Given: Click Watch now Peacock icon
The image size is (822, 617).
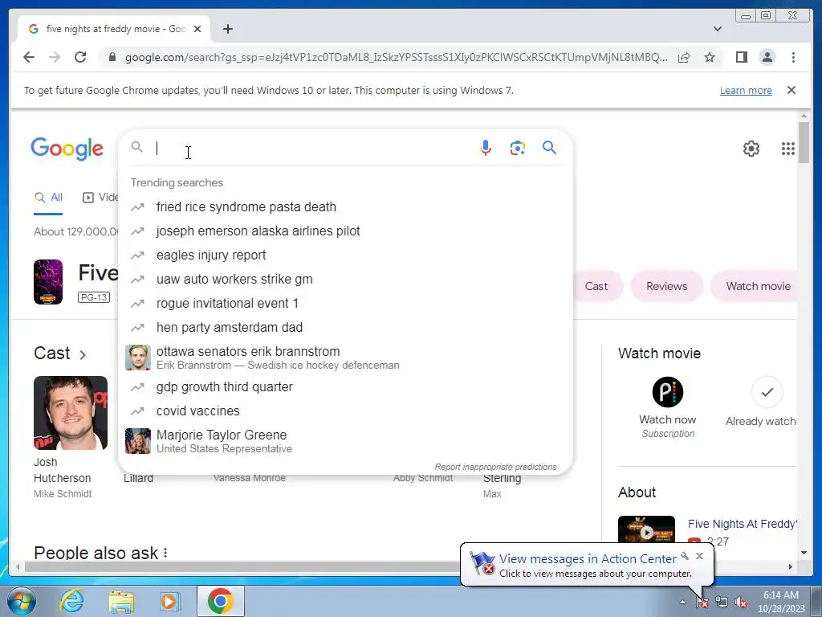Looking at the screenshot, I should pyautogui.click(x=667, y=392).
